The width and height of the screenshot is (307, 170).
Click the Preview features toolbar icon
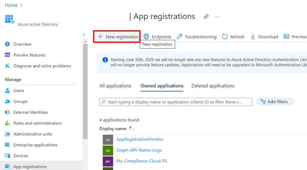[286, 37]
